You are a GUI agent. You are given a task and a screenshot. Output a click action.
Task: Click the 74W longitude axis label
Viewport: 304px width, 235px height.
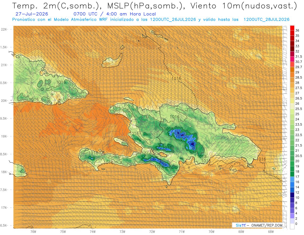92,231
